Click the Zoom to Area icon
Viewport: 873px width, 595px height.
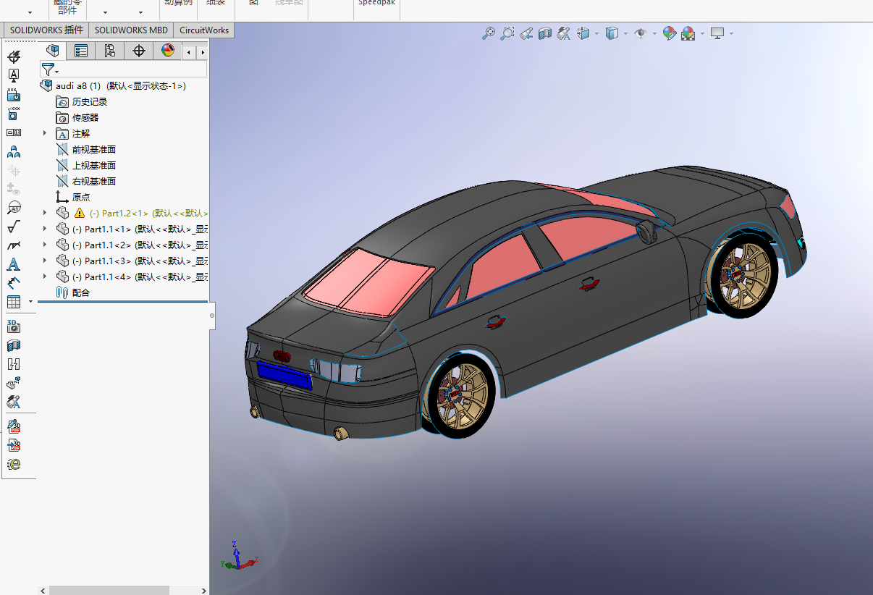[507, 33]
